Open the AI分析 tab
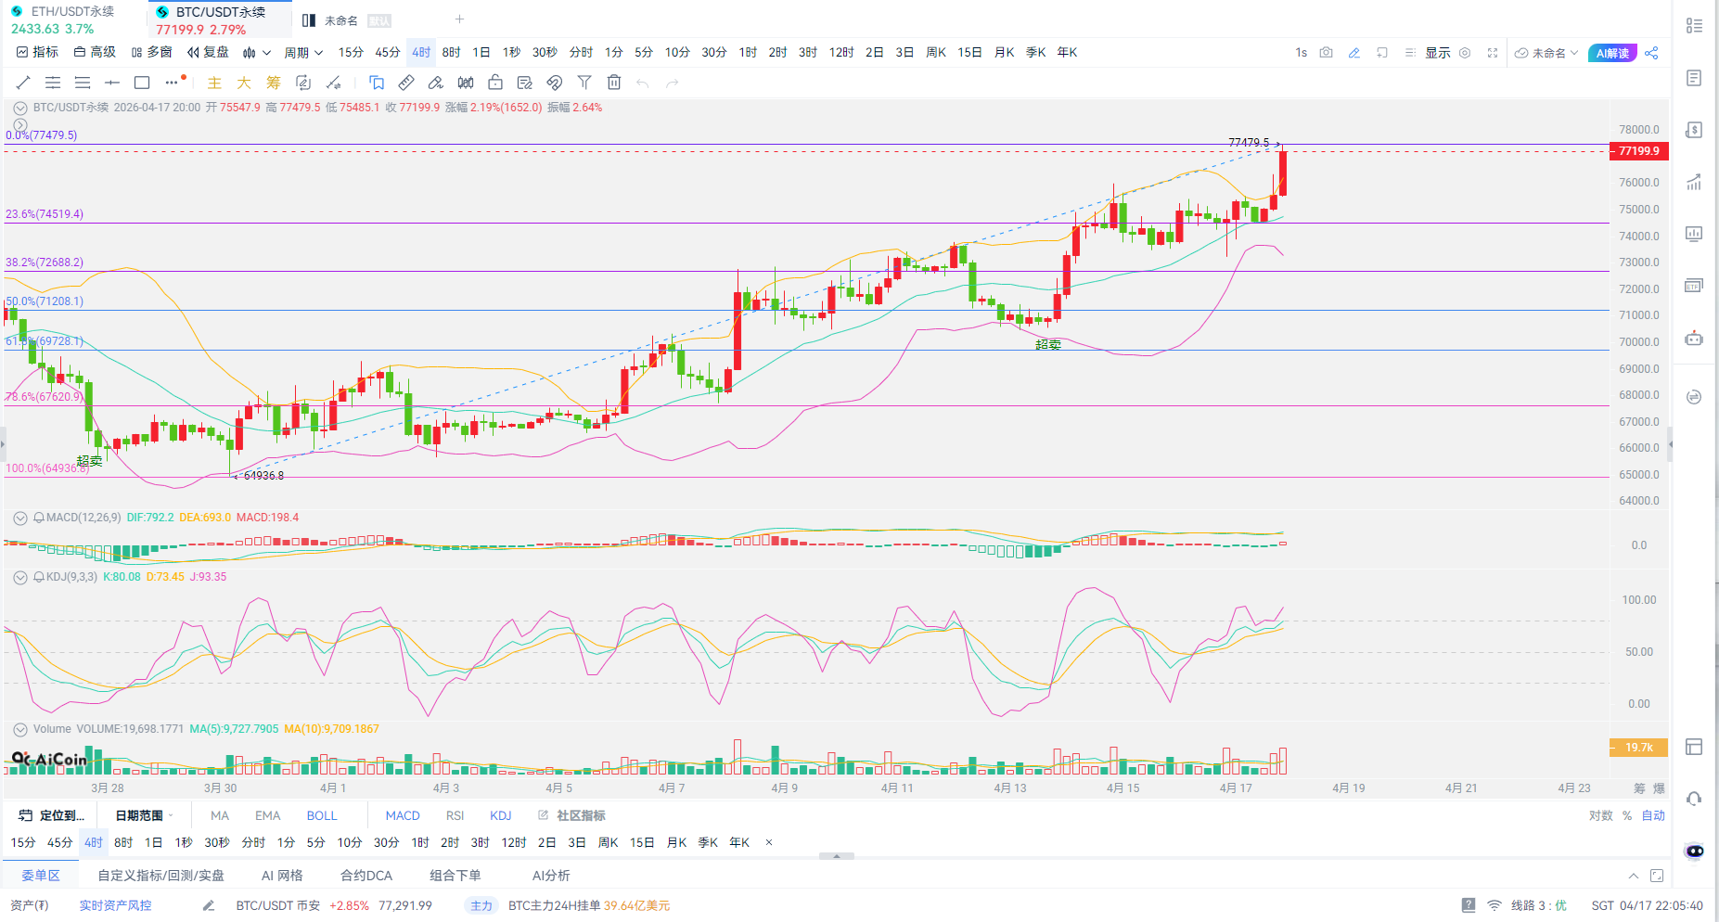1719x922 pixels. pyautogui.click(x=551, y=876)
